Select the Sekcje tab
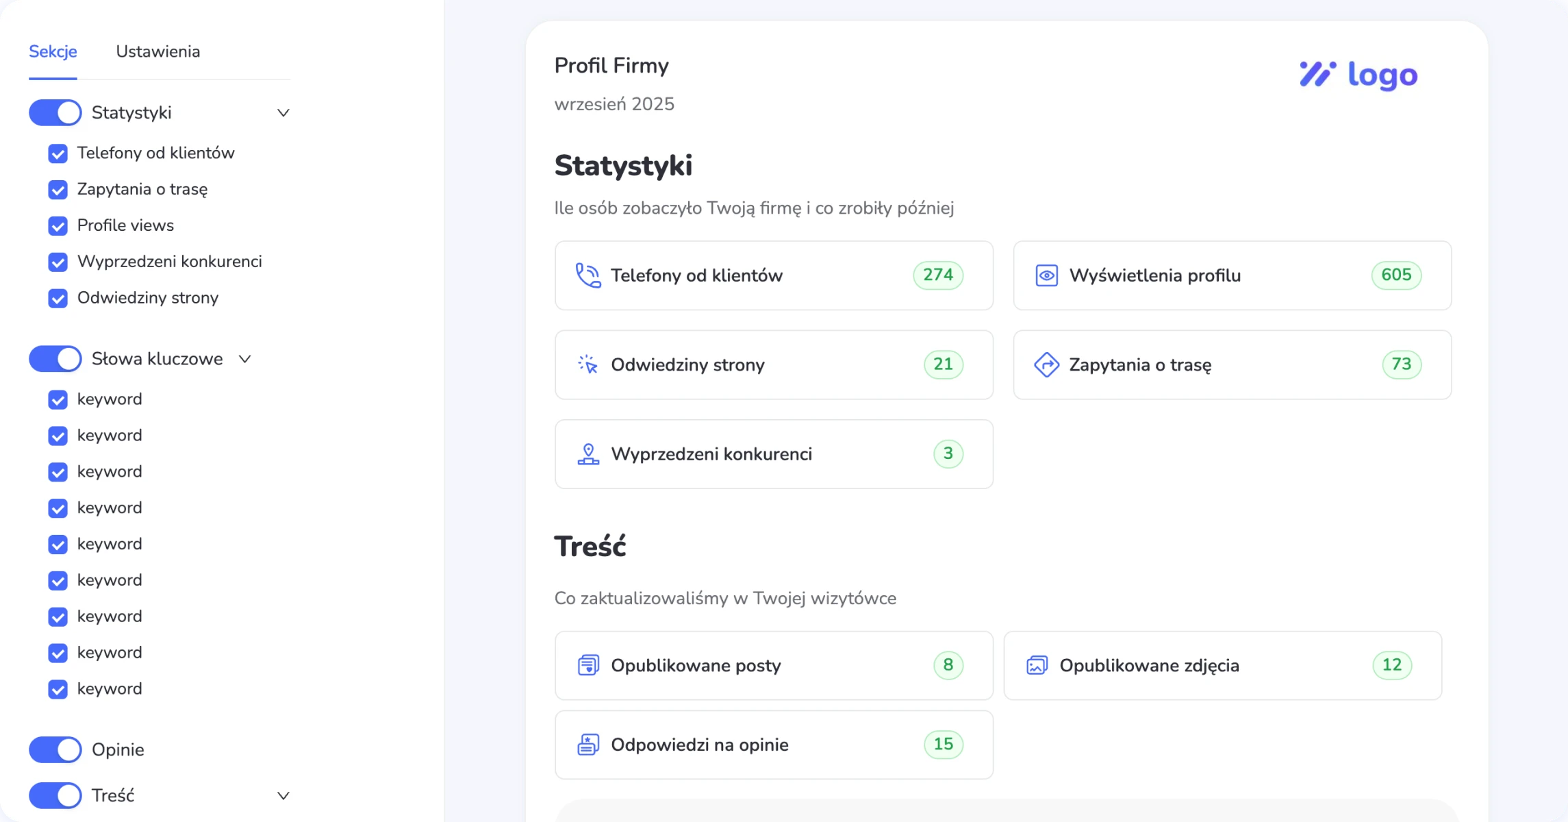Screen dimensions: 1568x822 (53, 51)
